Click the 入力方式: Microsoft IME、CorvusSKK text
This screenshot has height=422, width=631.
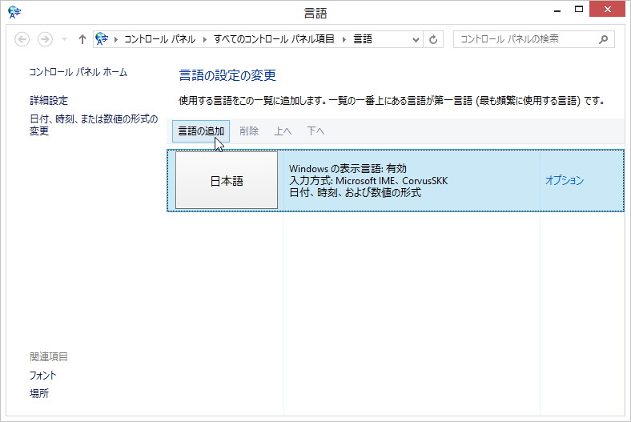[368, 181]
